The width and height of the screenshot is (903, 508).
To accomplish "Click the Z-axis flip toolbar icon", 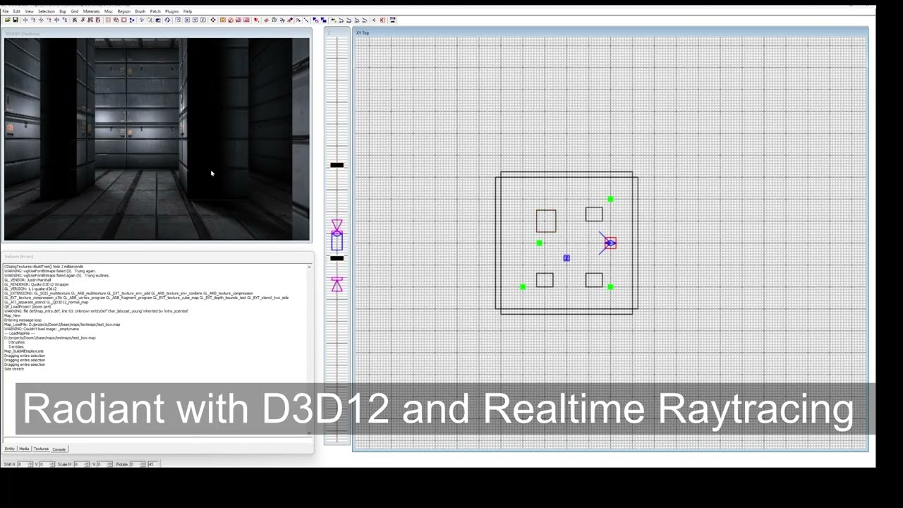I will pyautogui.click(x=56, y=20).
